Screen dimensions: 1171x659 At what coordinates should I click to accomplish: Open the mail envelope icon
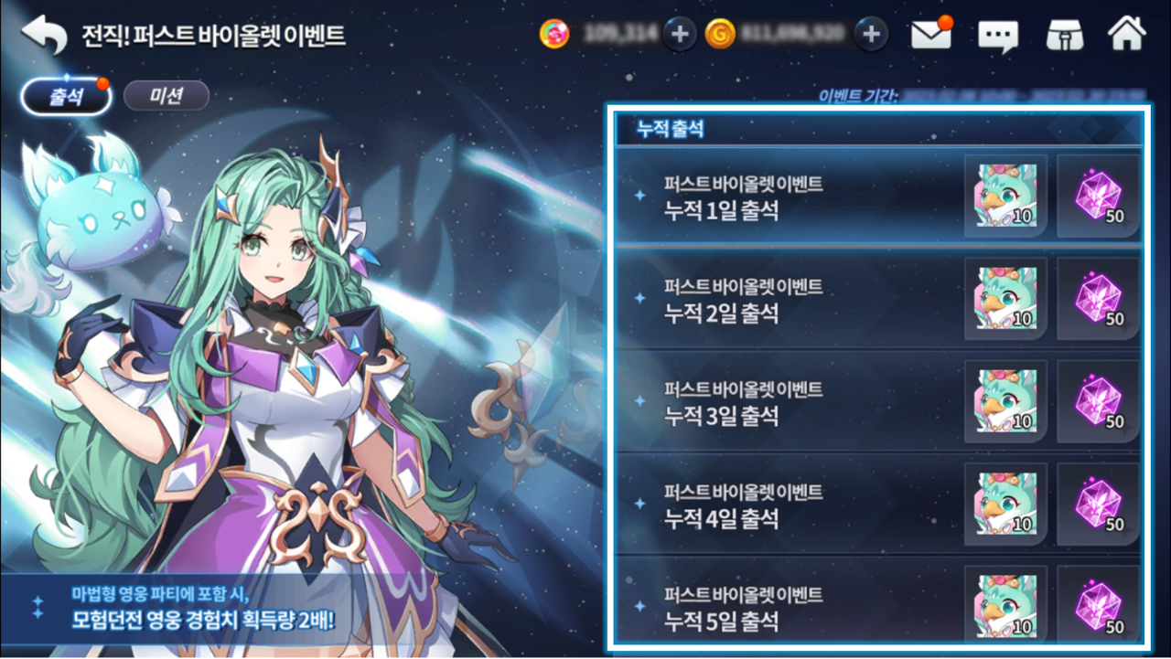pos(931,35)
